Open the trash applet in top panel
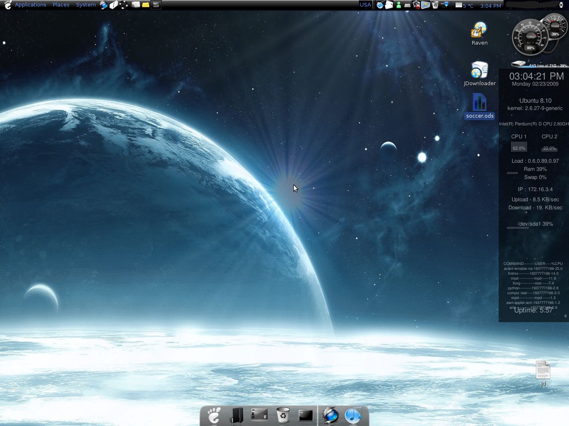The height and width of the screenshot is (426, 569). tap(435, 5)
